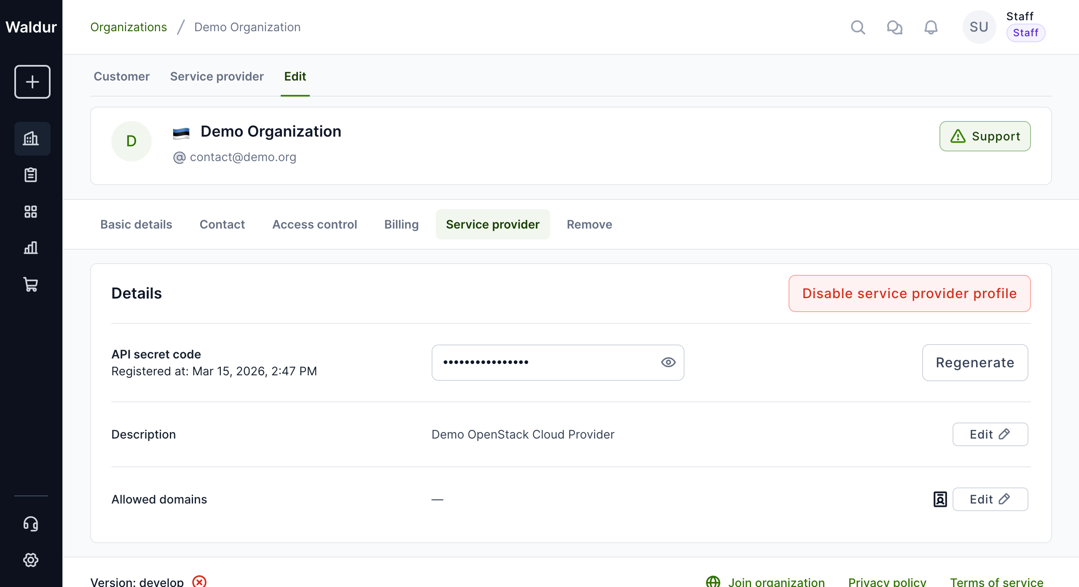1079x587 pixels.
Task: Click the API secret code input field
Action: (x=544, y=362)
